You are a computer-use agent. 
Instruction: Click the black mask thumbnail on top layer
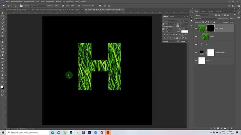tap(210, 28)
